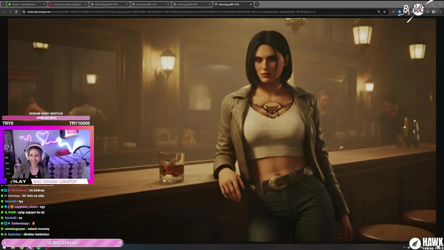Viewport: 444px width, 250px height.
Task: Select chat message "valenti mommy"
Action: tap(39, 229)
